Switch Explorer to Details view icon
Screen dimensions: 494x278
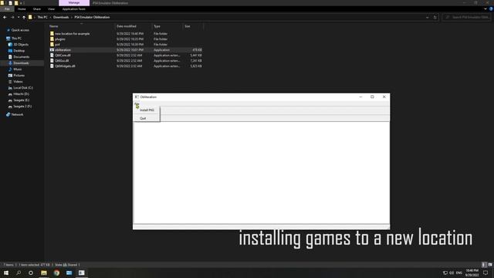(484, 265)
